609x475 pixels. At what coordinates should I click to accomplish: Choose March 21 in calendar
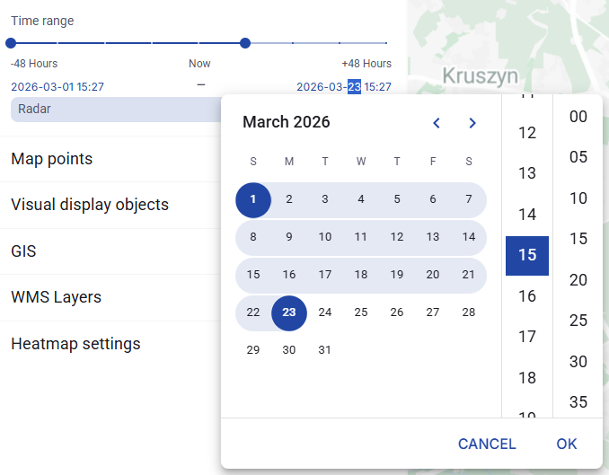469,275
